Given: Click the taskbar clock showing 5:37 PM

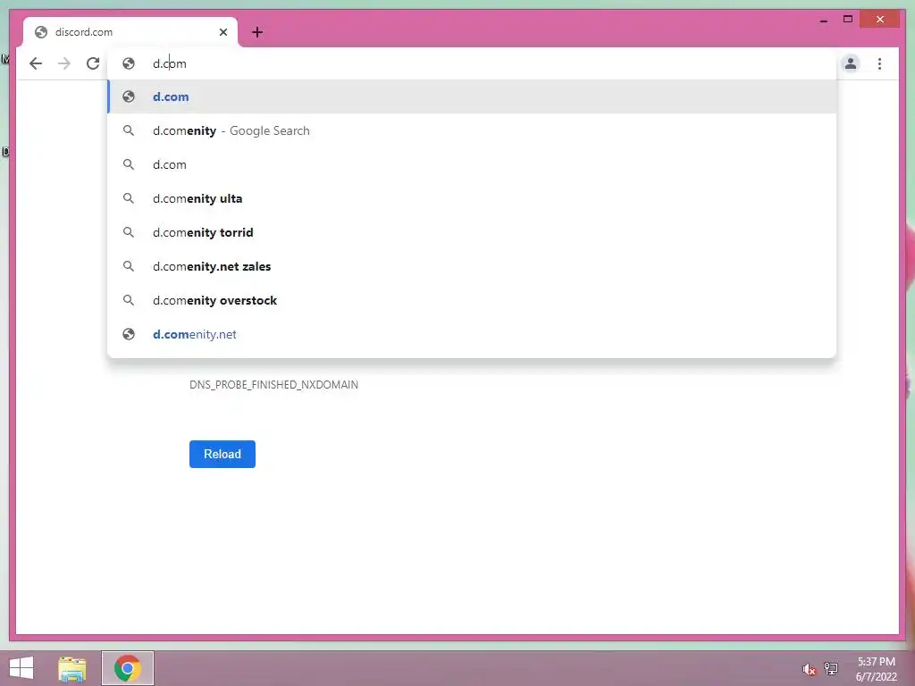Looking at the screenshot, I should click(876, 668).
